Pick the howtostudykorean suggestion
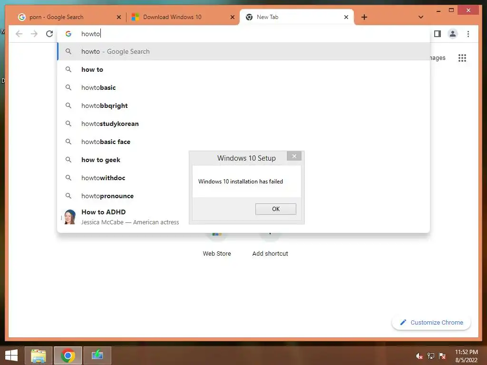Screen dimensions: 487x365 (244, 124)
